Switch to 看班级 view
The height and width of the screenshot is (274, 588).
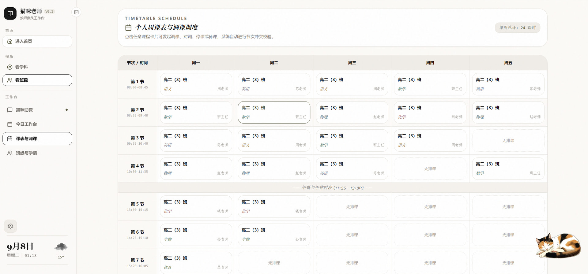click(37, 80)
